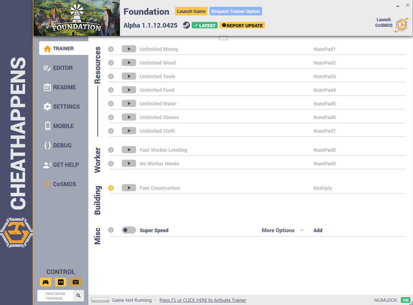The height and width of the screenshot is (305, 413).
Task: Select gamepad control icon
Action: pos(45,282)
